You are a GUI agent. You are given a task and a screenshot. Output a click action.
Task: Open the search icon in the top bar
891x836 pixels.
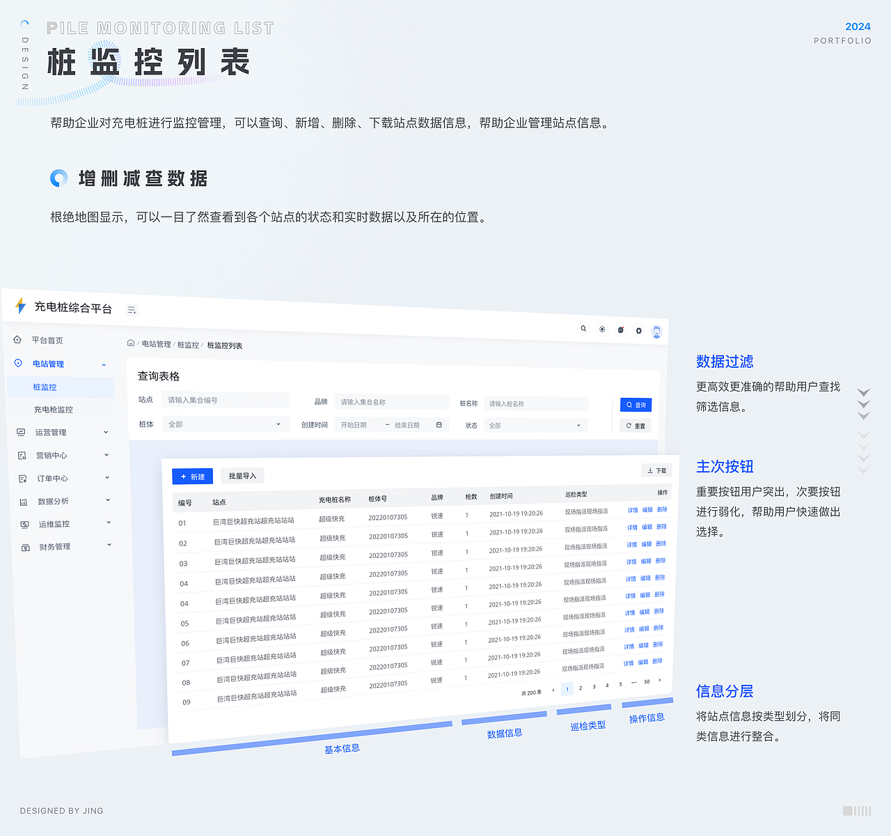(583, 328)
